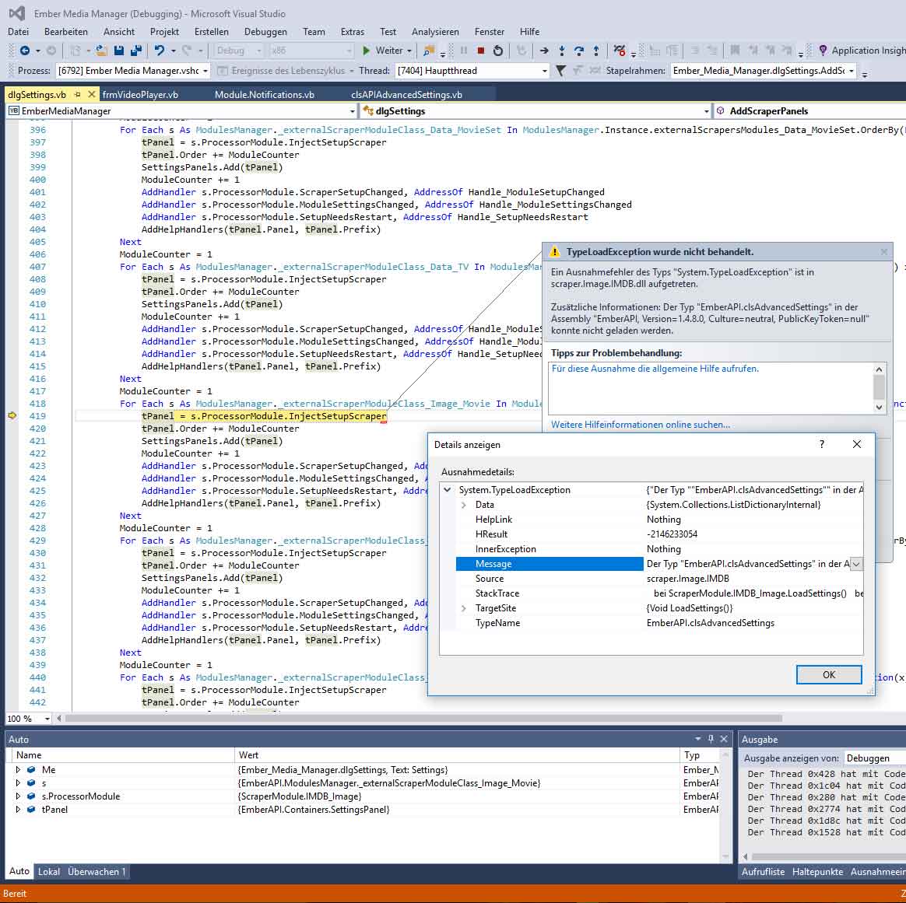Click the yellow current-statement arrow in margin
Image resolution: width=906 pixels, height=903 pixels.
tap(12, 415)
